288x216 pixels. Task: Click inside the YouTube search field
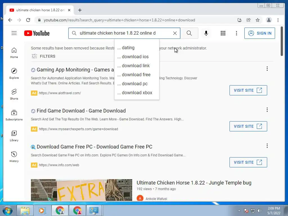125,33
